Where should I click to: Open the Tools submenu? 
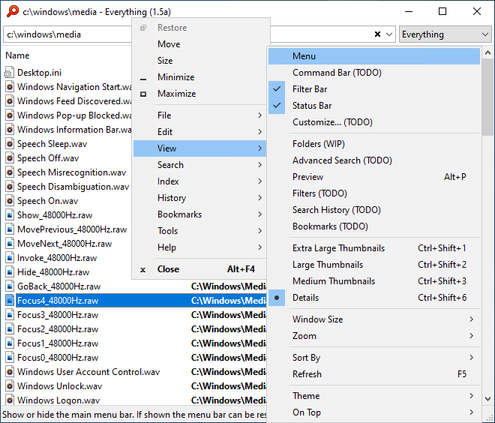199,231
